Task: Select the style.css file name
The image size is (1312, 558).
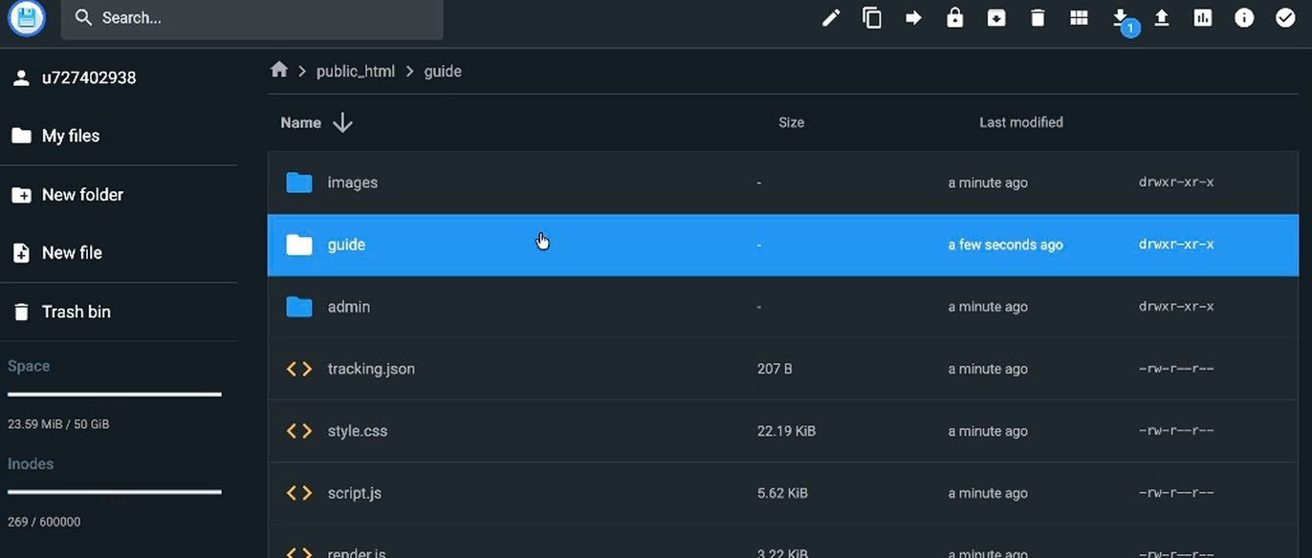Action: (358, 431)
